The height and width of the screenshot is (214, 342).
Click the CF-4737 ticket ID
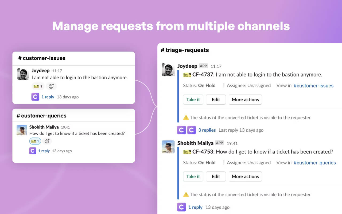203,75
